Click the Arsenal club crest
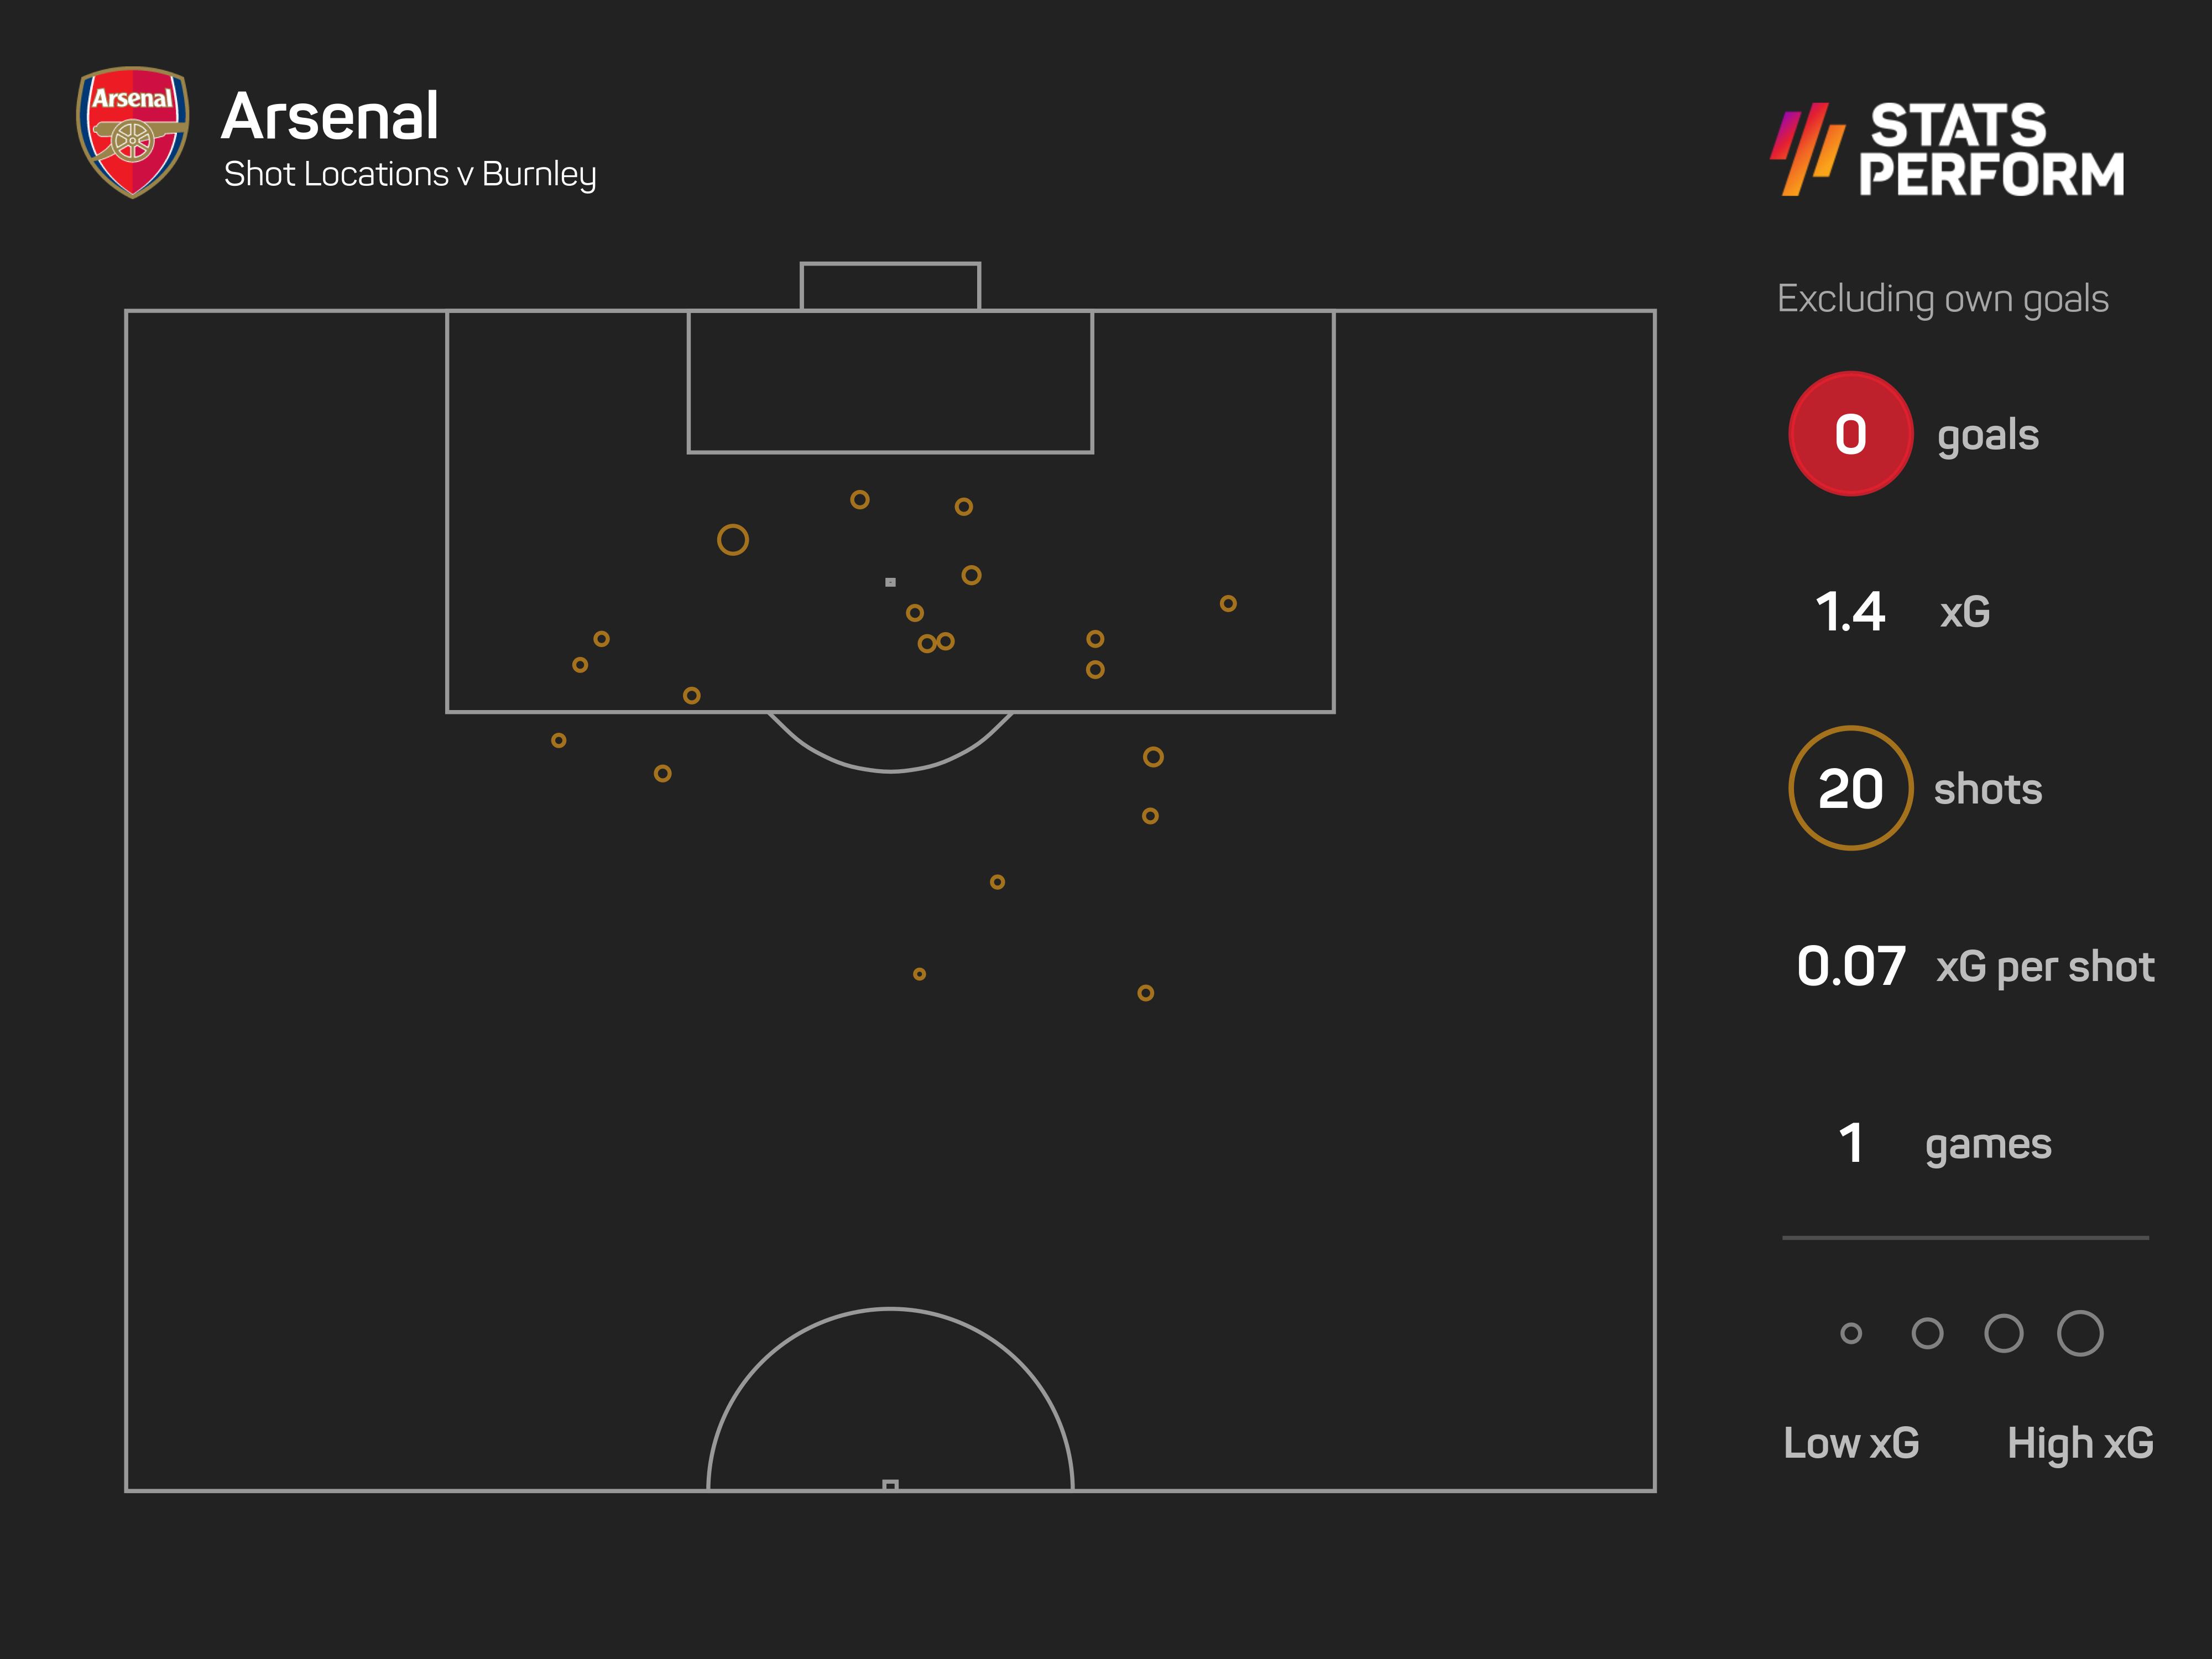This screenshot has width=2212, height=1659. 133,131
